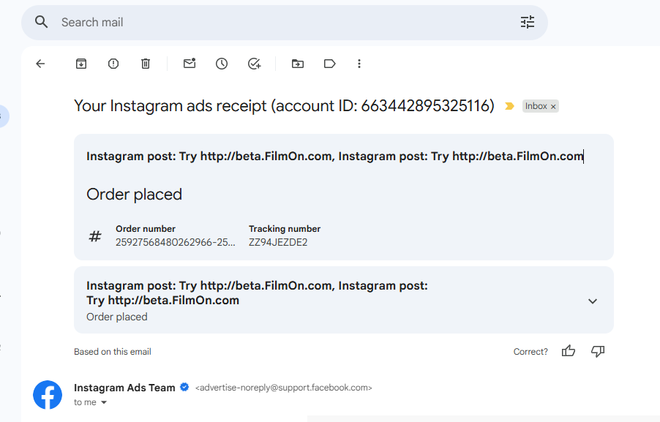Snooze this email with clock icon
This screenshot has width=660, height=422.
(222, 64)
